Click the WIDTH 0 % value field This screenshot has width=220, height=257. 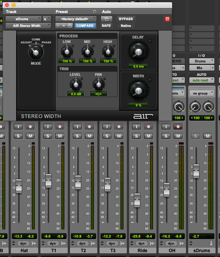[x=138, y=105]
